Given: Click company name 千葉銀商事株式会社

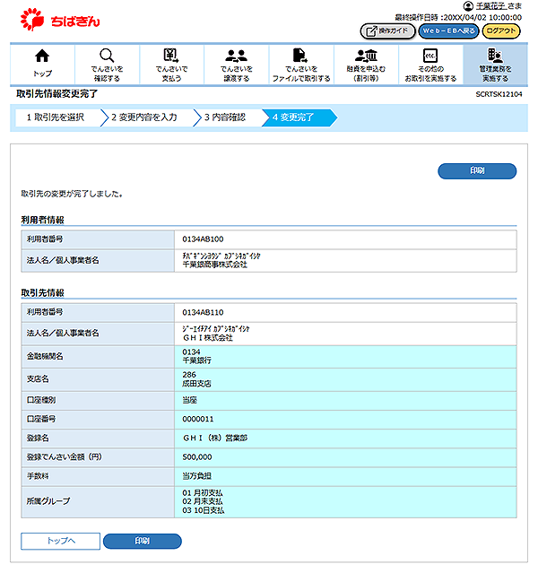Looking at the screenshot, I should click(x=214, y=265).
